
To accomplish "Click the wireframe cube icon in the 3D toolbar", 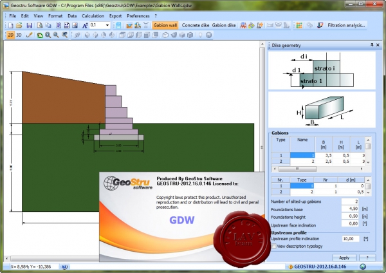I will [165, 35].
